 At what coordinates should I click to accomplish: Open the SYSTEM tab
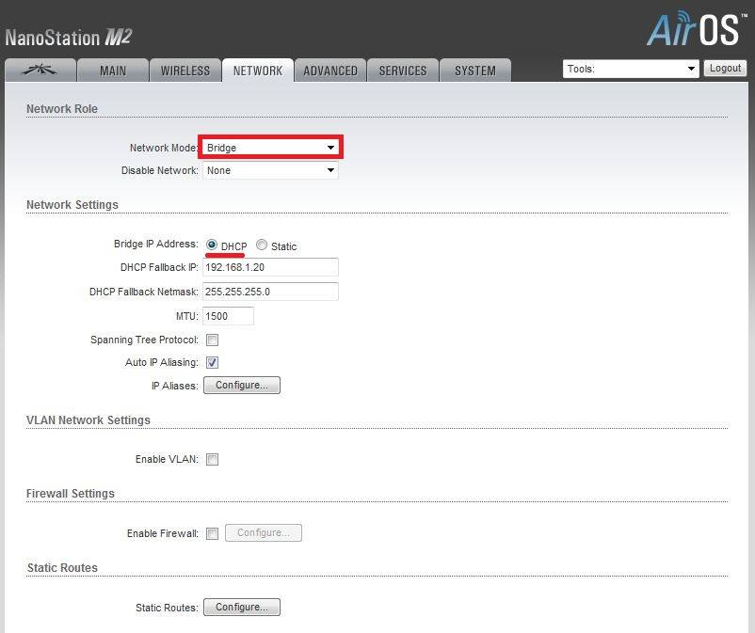click(x=475, y=71)
